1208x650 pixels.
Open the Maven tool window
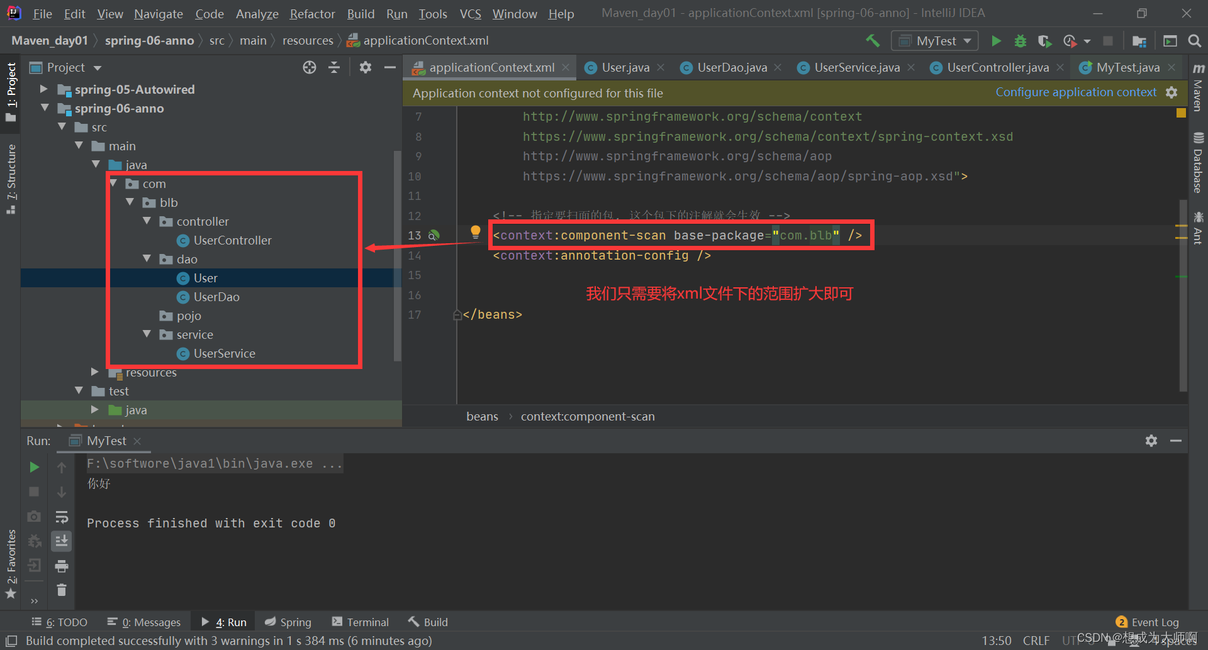point(1198,87)
